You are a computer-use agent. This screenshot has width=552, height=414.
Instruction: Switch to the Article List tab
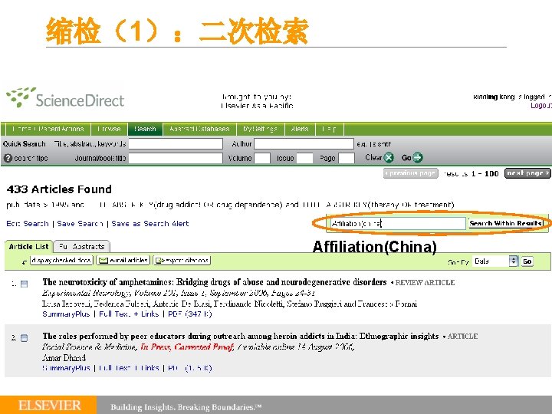click(x=28, y=246)
